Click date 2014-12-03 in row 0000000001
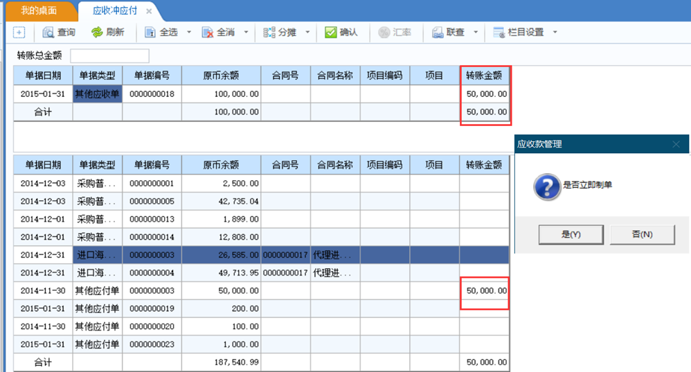 (x=43, y=184)
